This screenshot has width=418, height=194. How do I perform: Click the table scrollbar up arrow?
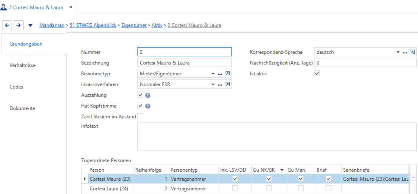pos(413,178)
